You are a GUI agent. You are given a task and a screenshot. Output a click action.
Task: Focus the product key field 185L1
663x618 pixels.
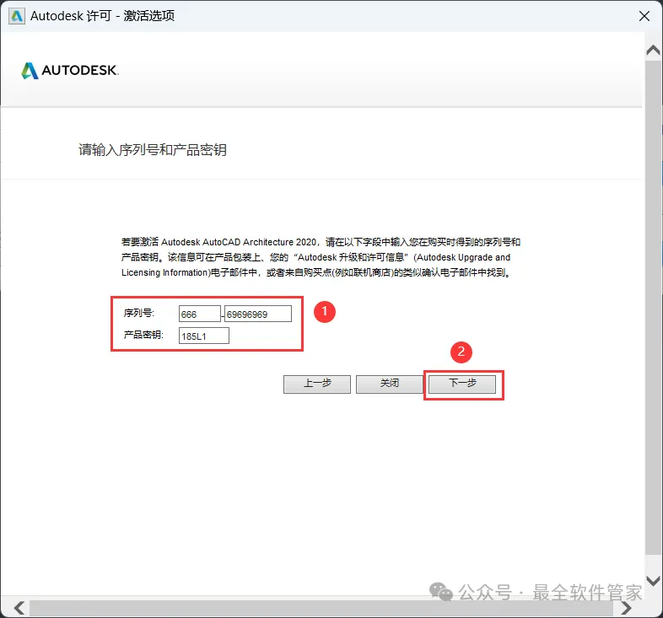pos(204,336)
